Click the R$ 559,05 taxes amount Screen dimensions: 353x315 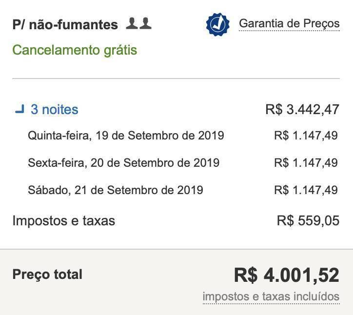308,221
